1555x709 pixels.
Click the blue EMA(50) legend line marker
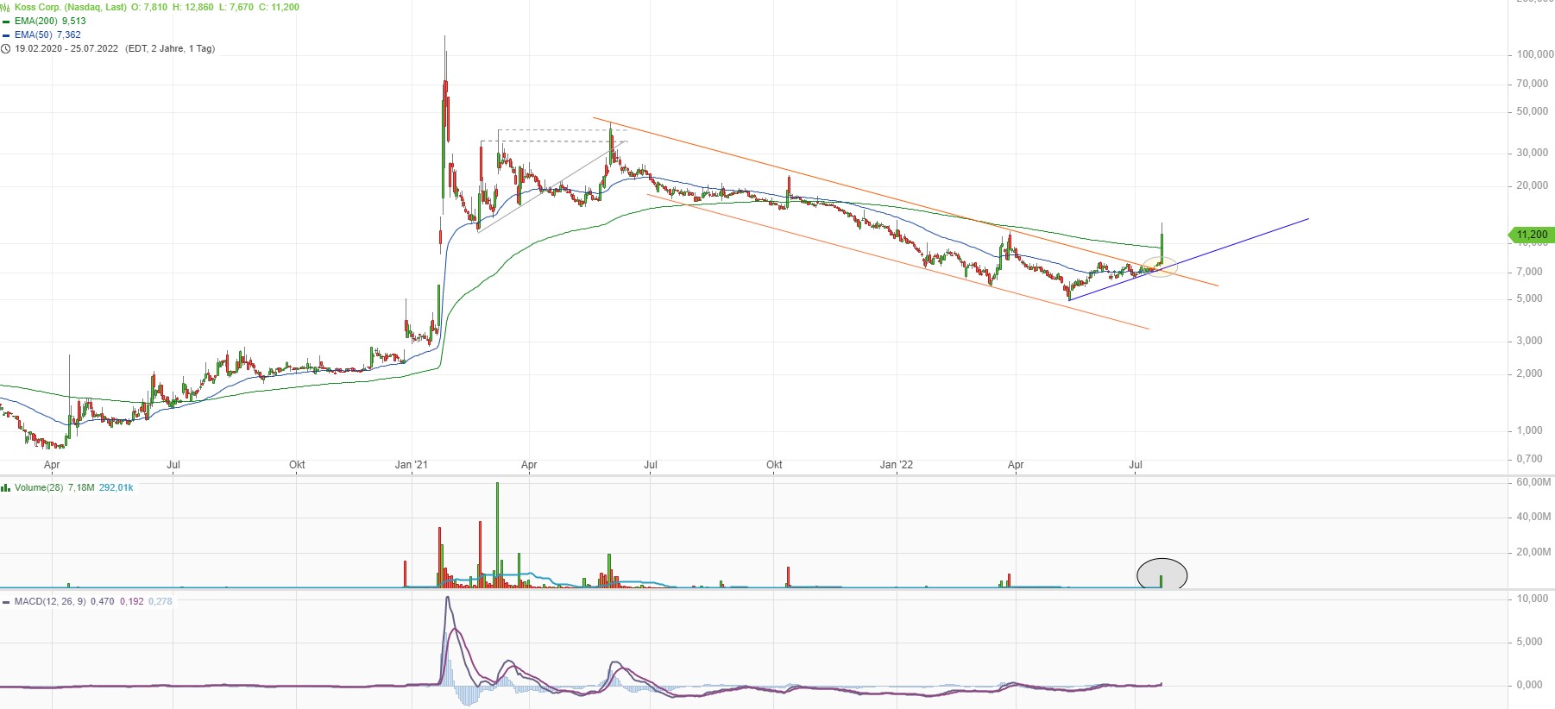(6, 35)
